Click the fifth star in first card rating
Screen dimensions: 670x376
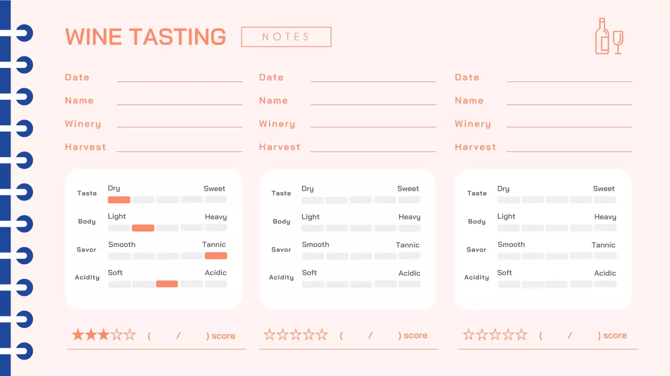(130, 335)
